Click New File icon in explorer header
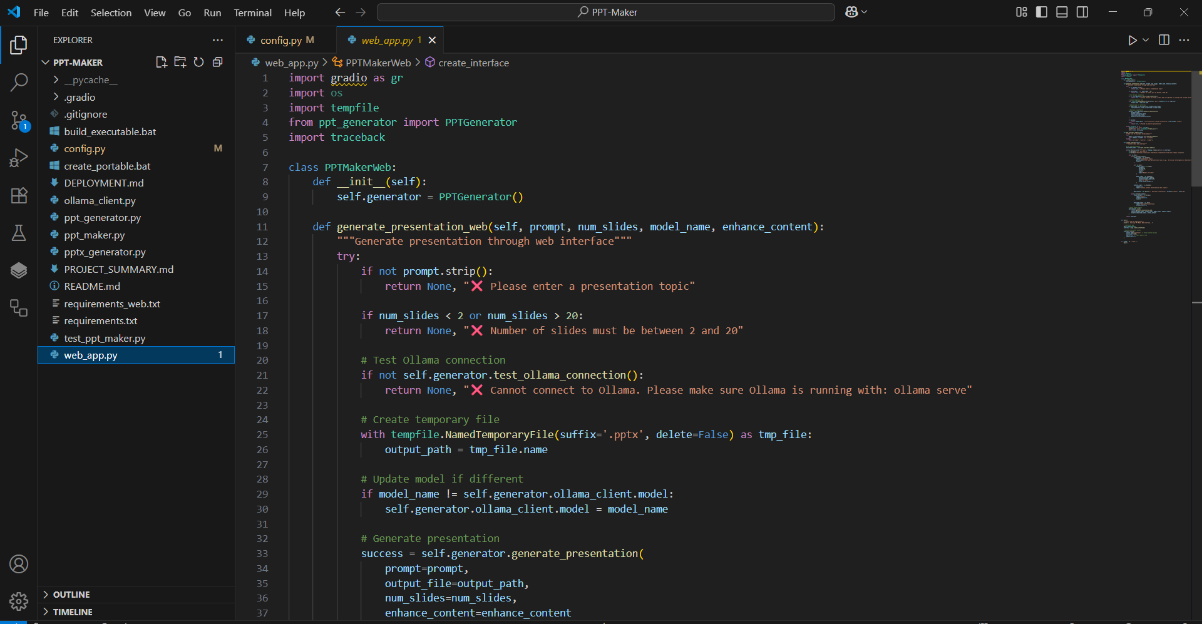Viewport: 1202px width, 624px height. pos(161,62)
